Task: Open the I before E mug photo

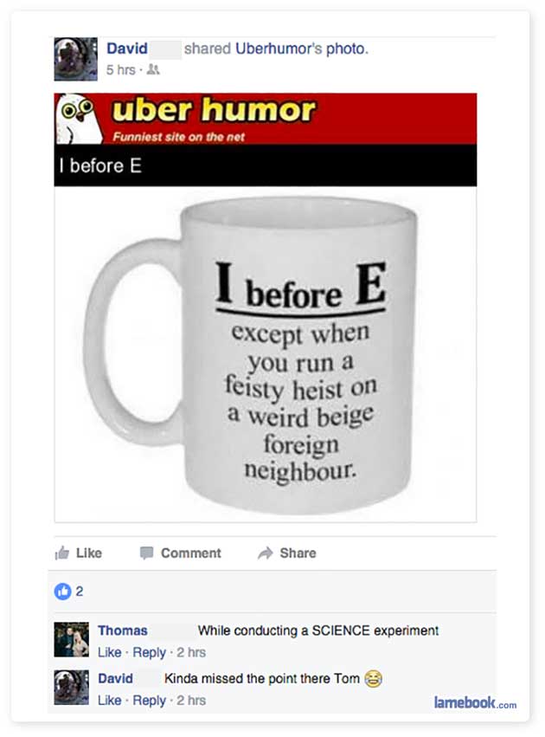Action: click(x=266, y=354)
